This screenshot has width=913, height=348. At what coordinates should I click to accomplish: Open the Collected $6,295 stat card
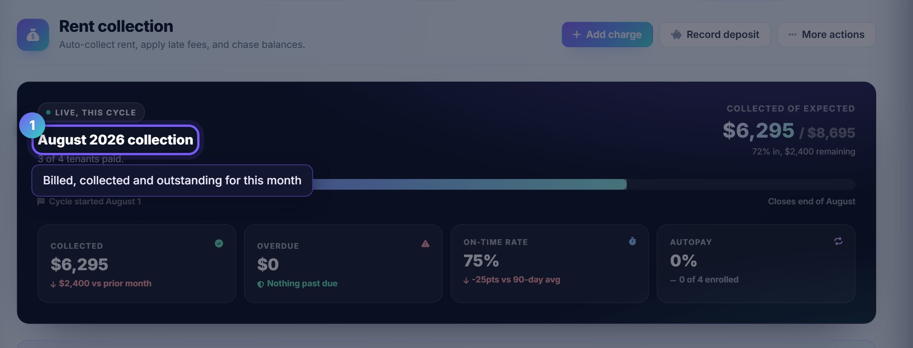[x=137, y=264]
